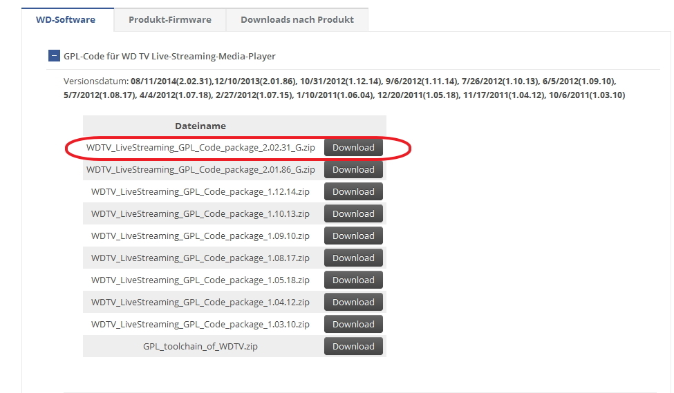Download GPL code package 1.12.14

coord(353,191)
